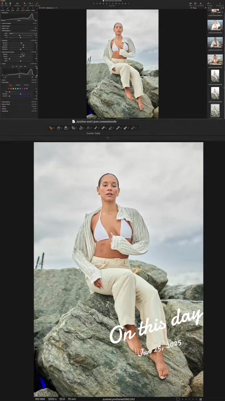The width and height of the screenshot is (225, 401).
Task: Collapse the Histogram panel
Action: (1, 13)
